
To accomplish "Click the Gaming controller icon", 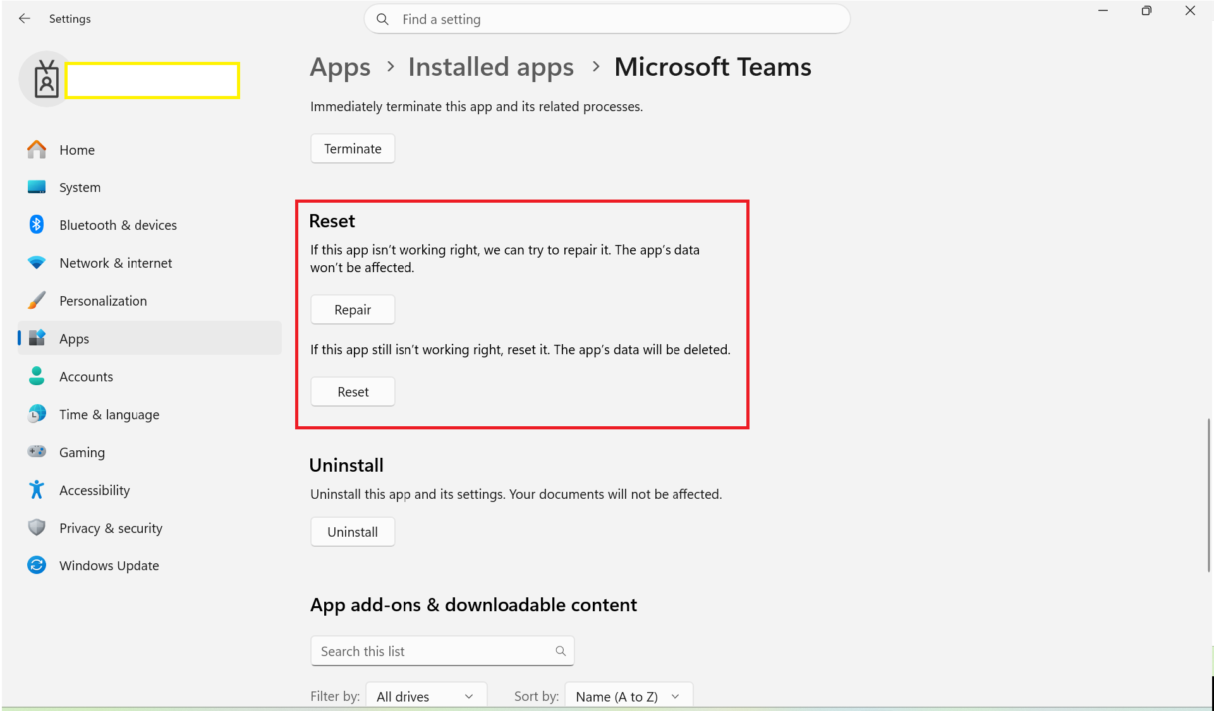I will (x=37, y=452).
